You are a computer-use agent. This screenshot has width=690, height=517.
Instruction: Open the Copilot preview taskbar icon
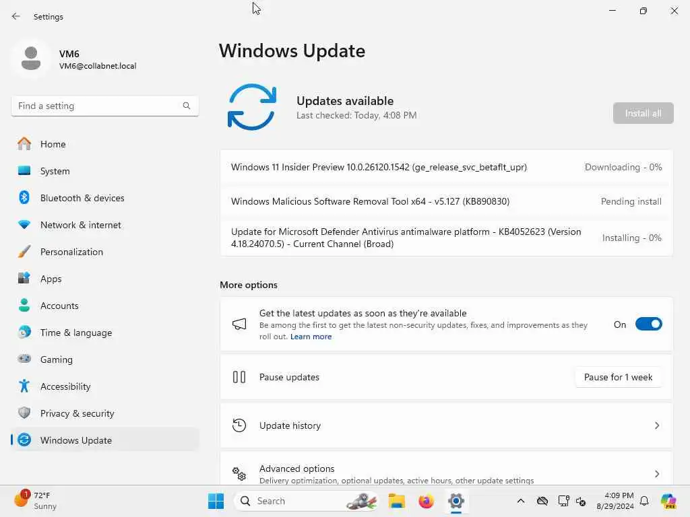tap(668, 501)
